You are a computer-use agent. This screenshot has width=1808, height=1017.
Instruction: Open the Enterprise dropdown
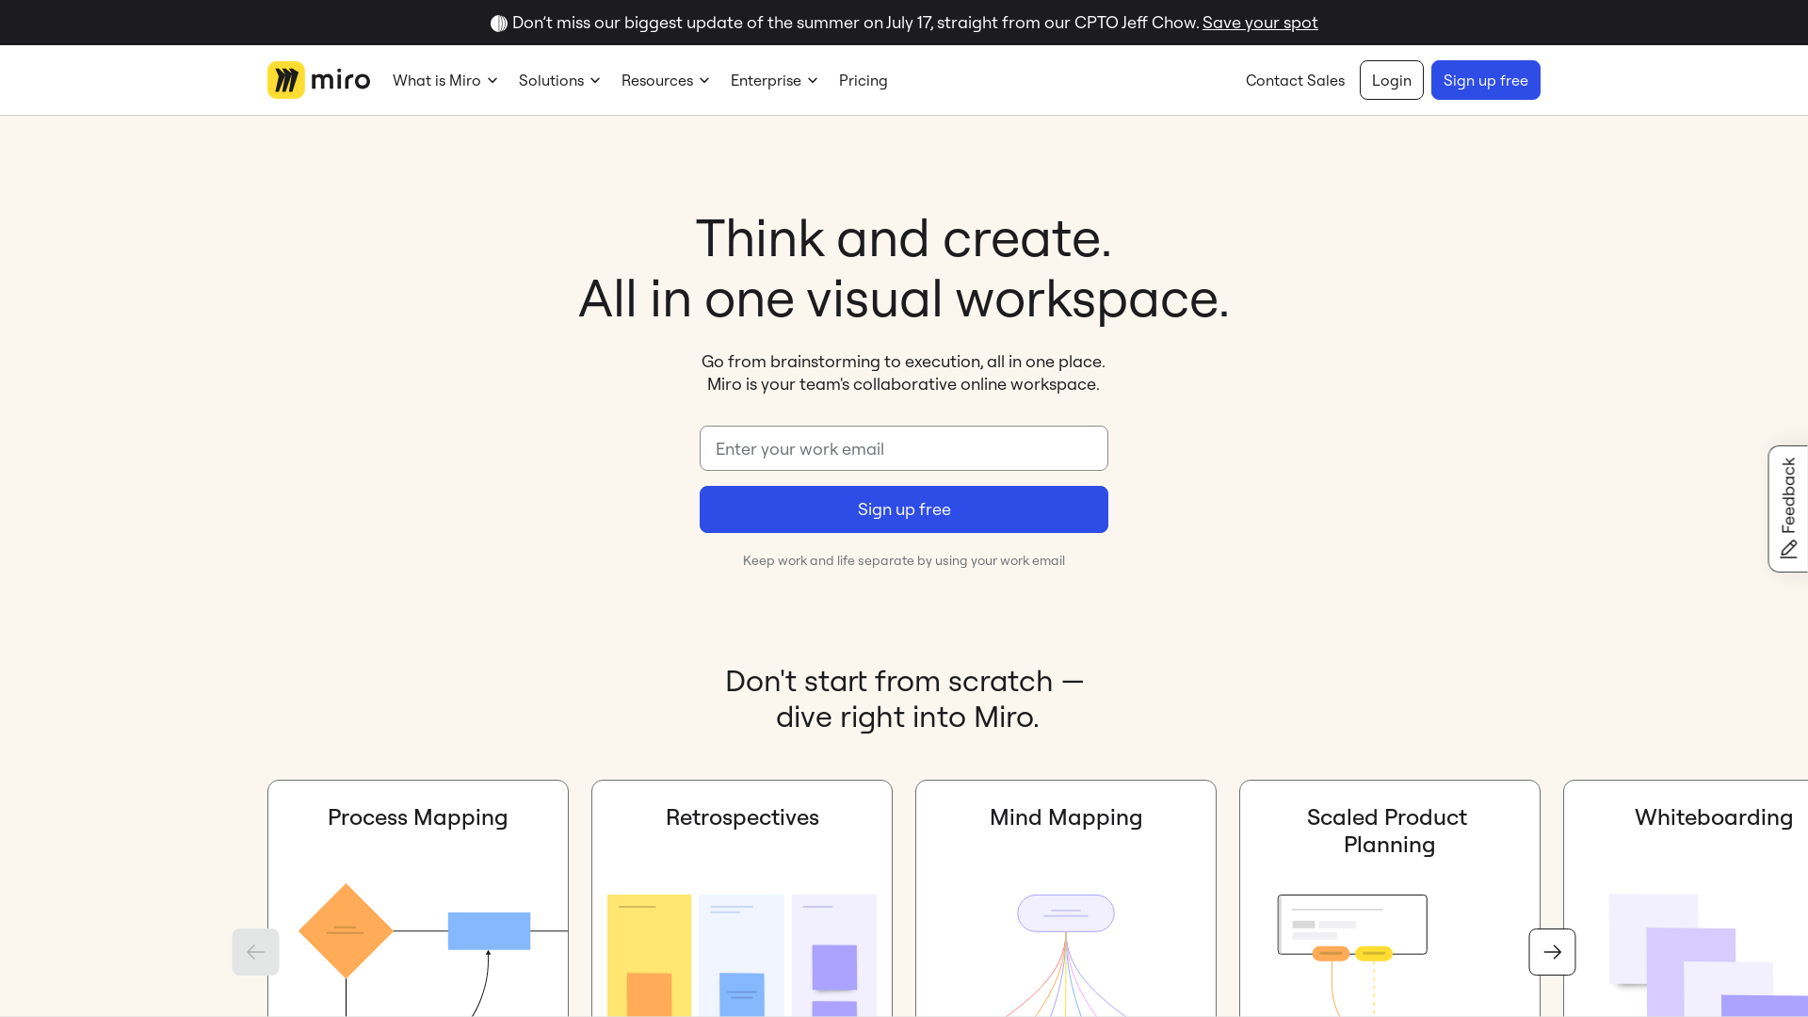[774, 80]
